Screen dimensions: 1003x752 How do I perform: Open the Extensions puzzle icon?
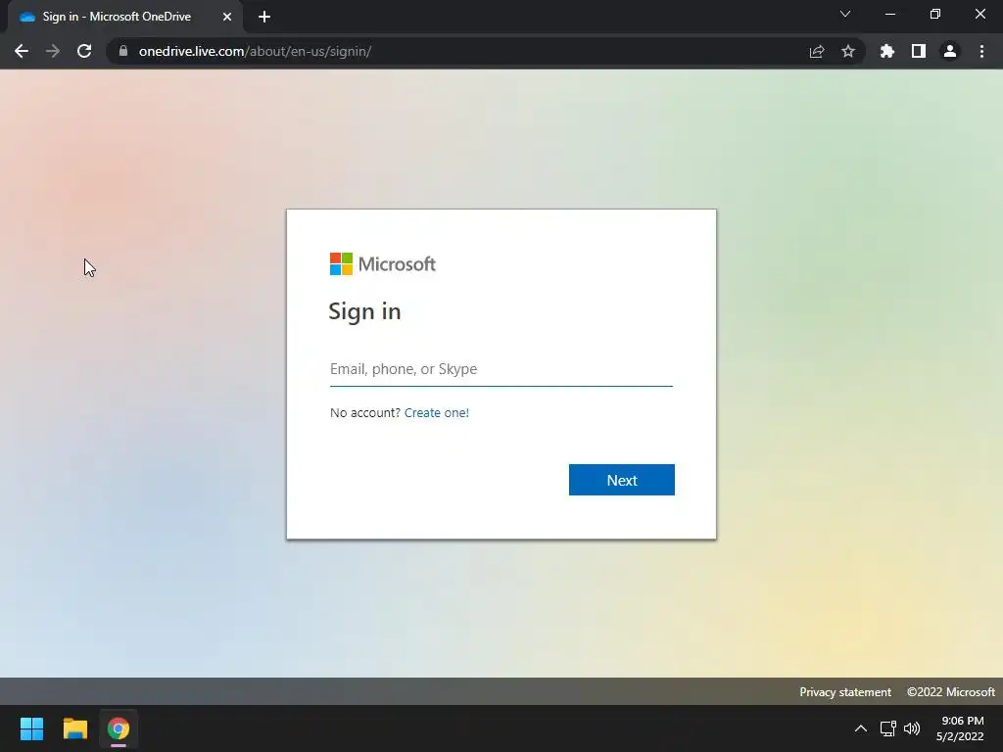coord(887,51)
